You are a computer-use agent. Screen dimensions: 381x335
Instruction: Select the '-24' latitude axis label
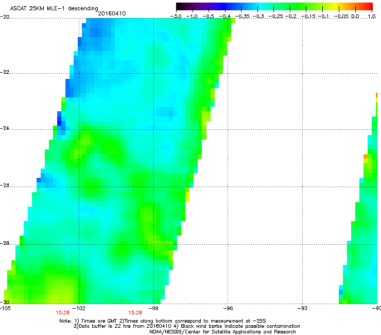coord(5,128)
